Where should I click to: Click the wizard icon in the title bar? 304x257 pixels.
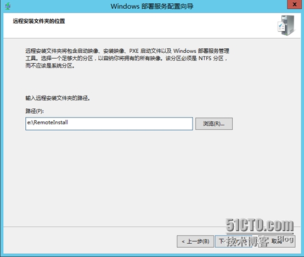pyautogui.click(x=8, y=6)
